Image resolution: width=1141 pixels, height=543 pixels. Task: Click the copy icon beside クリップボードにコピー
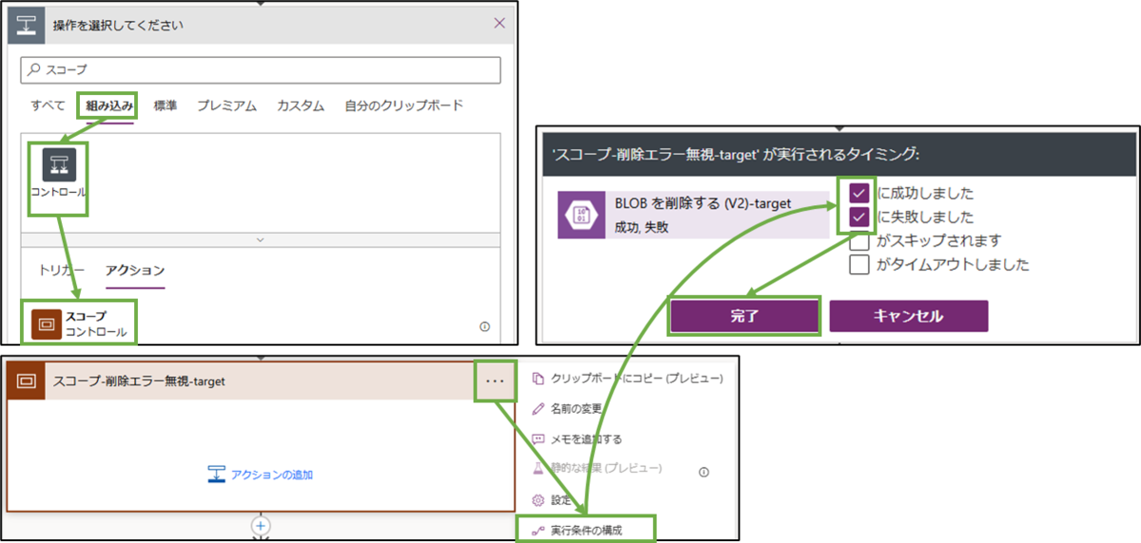point(538,378)
